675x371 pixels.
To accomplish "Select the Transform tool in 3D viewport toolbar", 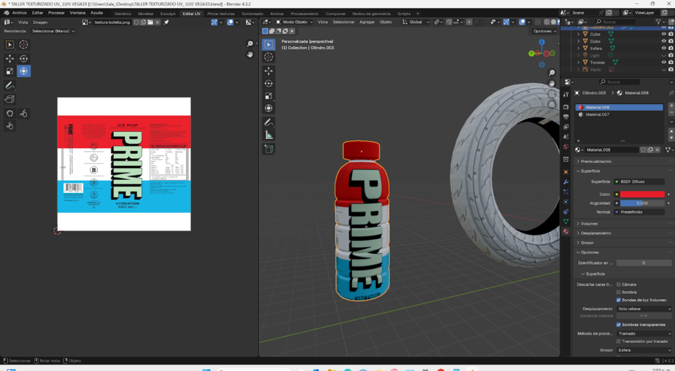I will point(269,109).
